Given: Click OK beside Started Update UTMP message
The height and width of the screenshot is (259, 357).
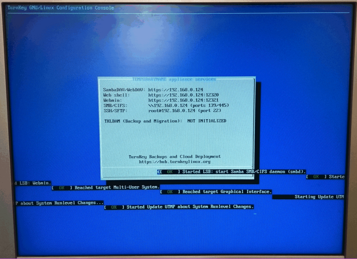Looking at the screenshot, I should point(114,207).
